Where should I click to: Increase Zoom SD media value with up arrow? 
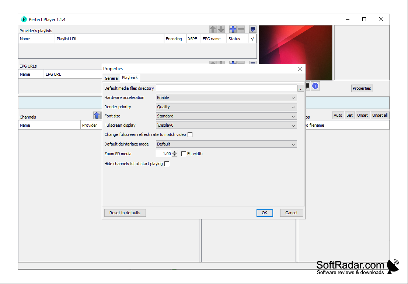click(175, 152)
